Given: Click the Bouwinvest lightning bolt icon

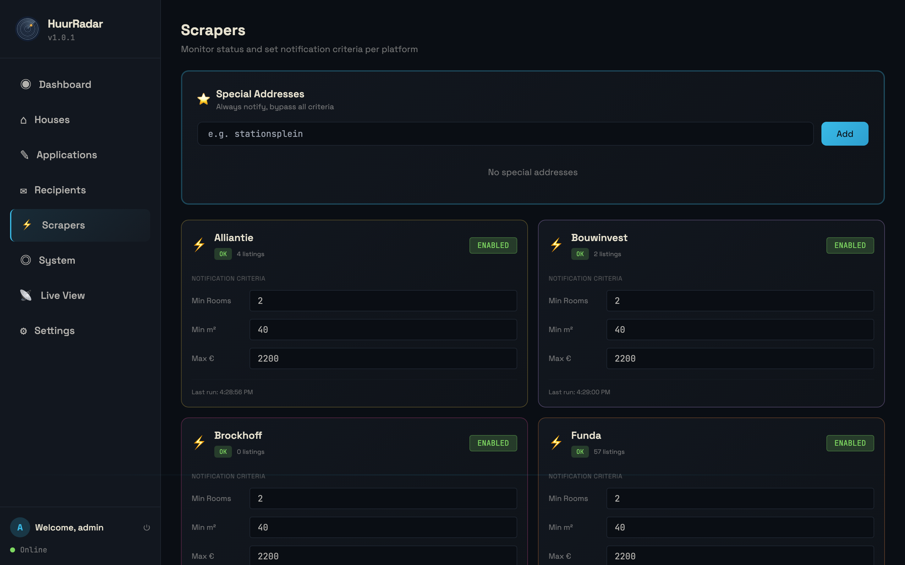Looking at the screenshot, I should [x=556, y=245].
